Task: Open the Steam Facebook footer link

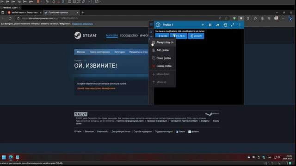Action: [180, 132]
